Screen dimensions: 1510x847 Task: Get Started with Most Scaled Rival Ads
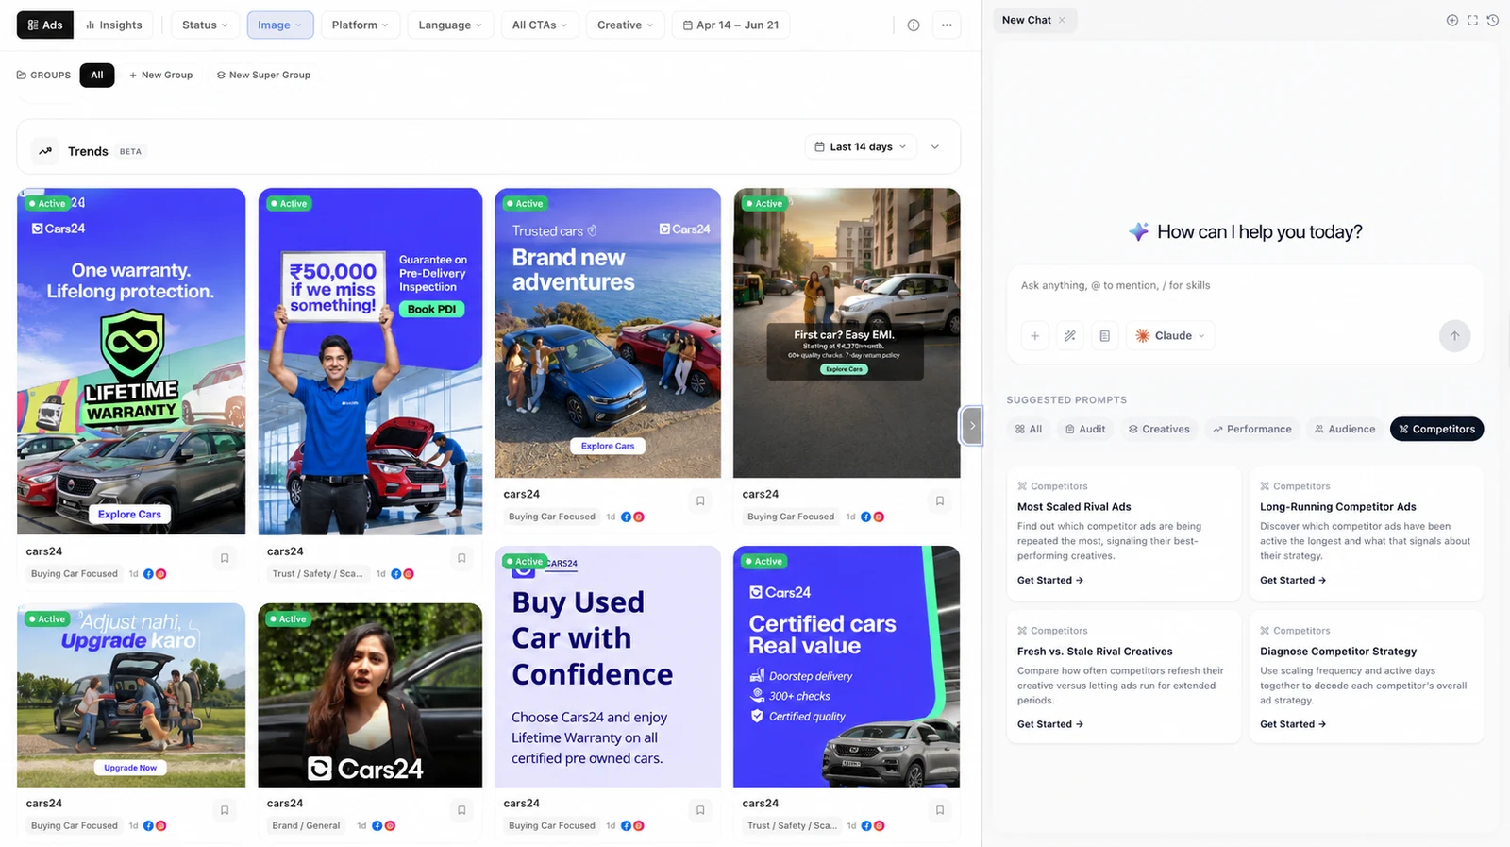[1049, 581]
